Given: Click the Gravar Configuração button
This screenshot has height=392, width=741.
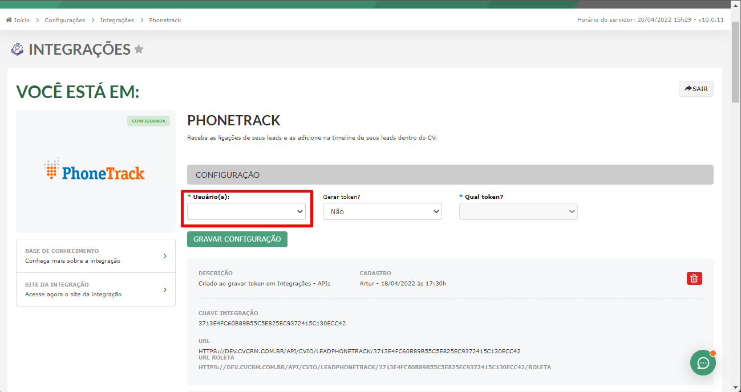Looking at the screenshot, I should point(237,239).
